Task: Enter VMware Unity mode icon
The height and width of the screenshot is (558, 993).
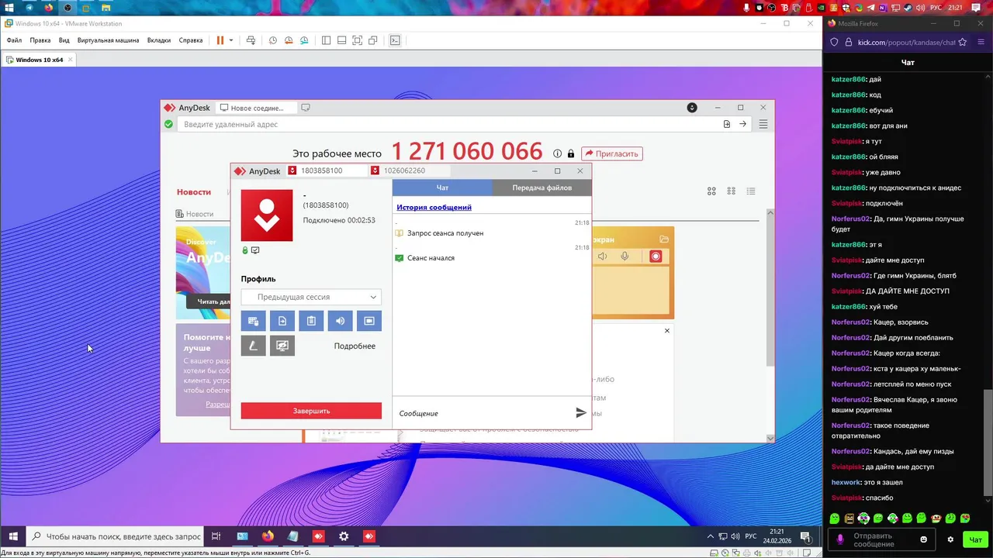Action: [372, 40]
